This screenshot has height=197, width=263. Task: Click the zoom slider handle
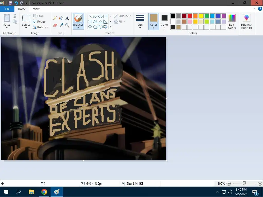coord(244,183)
